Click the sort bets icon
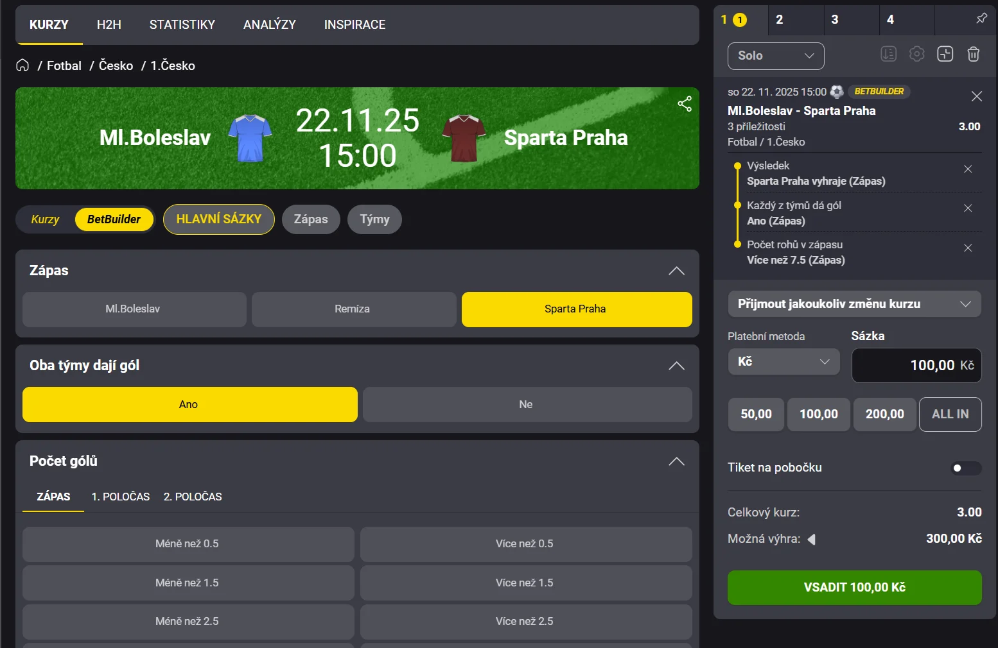998x648 pixels. pos(888,55)
